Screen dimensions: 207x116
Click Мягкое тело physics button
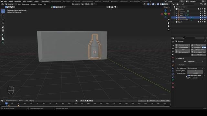coord(198,45)
